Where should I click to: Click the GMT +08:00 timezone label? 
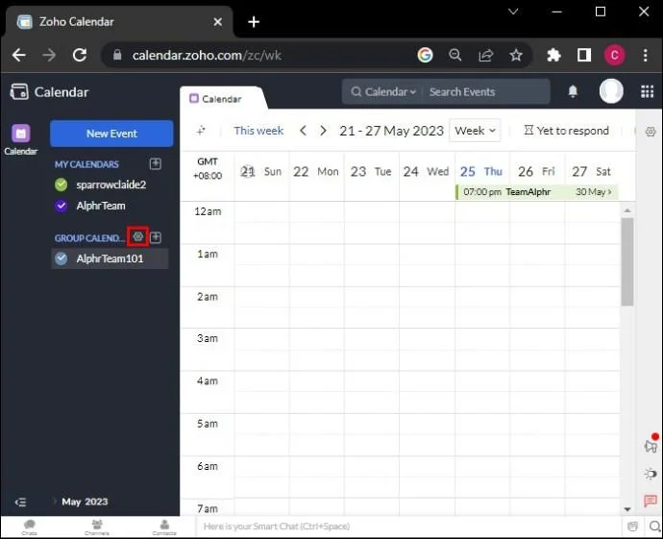[x=208, y=169]
